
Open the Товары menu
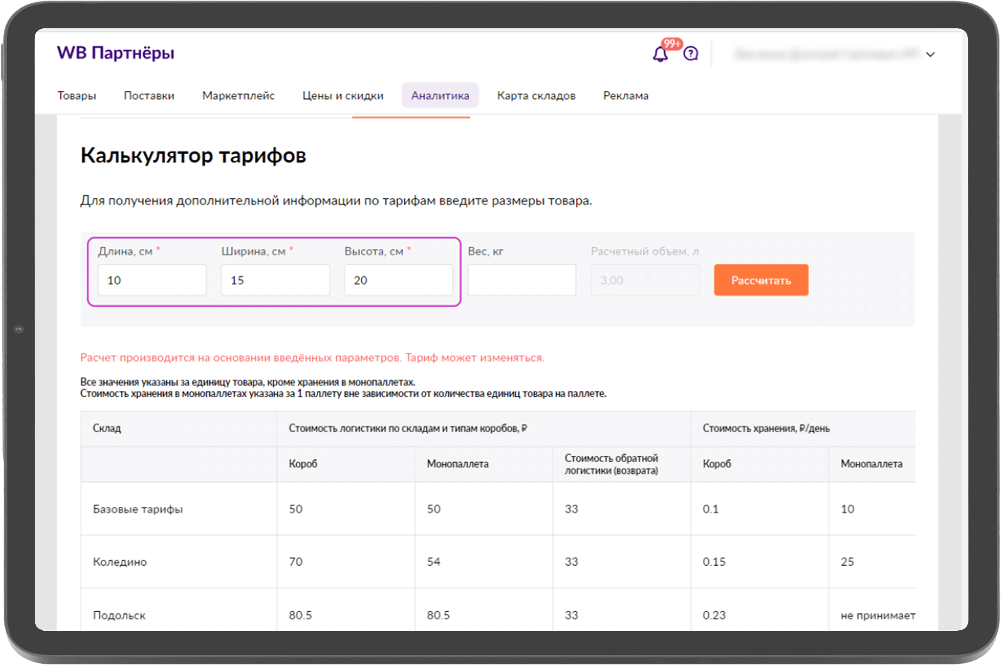(77, 96)
